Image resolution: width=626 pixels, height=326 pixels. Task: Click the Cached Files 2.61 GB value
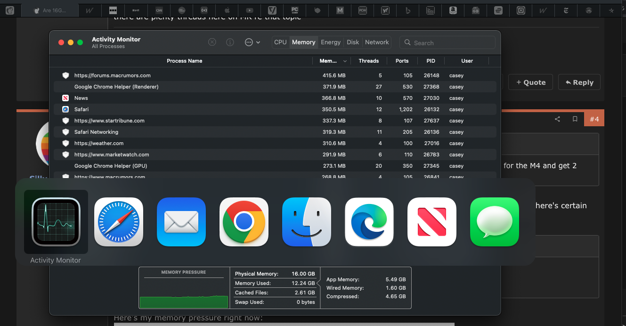[x=305, y=293]
